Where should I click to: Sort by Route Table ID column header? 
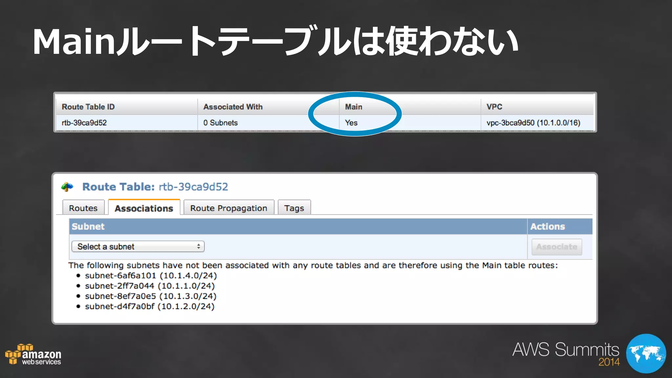[x=88, y=107]
